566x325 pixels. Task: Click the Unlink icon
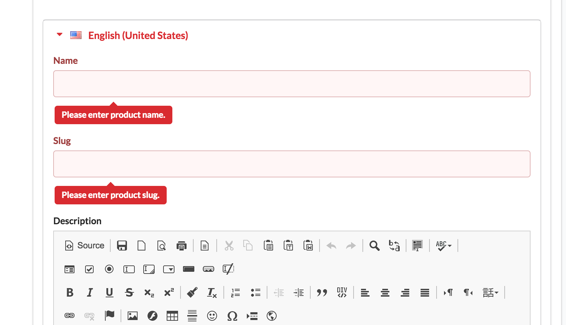click(x=89, y=315)
